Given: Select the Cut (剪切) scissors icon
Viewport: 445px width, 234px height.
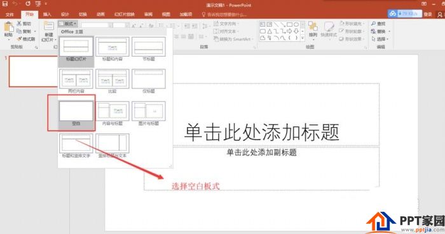Looking at the screenshot, I should point(19,24).
